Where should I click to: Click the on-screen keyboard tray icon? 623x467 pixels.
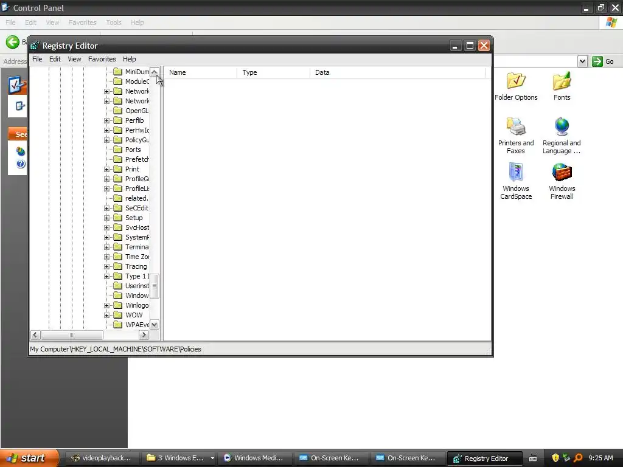533,458
